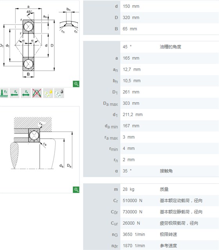Select the Cr value 510000 N
The height and width of the screenshot is (250, 219).
132,200
